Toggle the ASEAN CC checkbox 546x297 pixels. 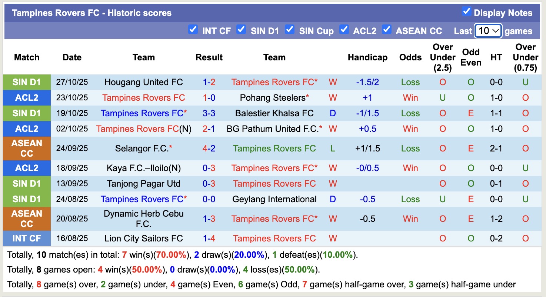click(387, 30)
